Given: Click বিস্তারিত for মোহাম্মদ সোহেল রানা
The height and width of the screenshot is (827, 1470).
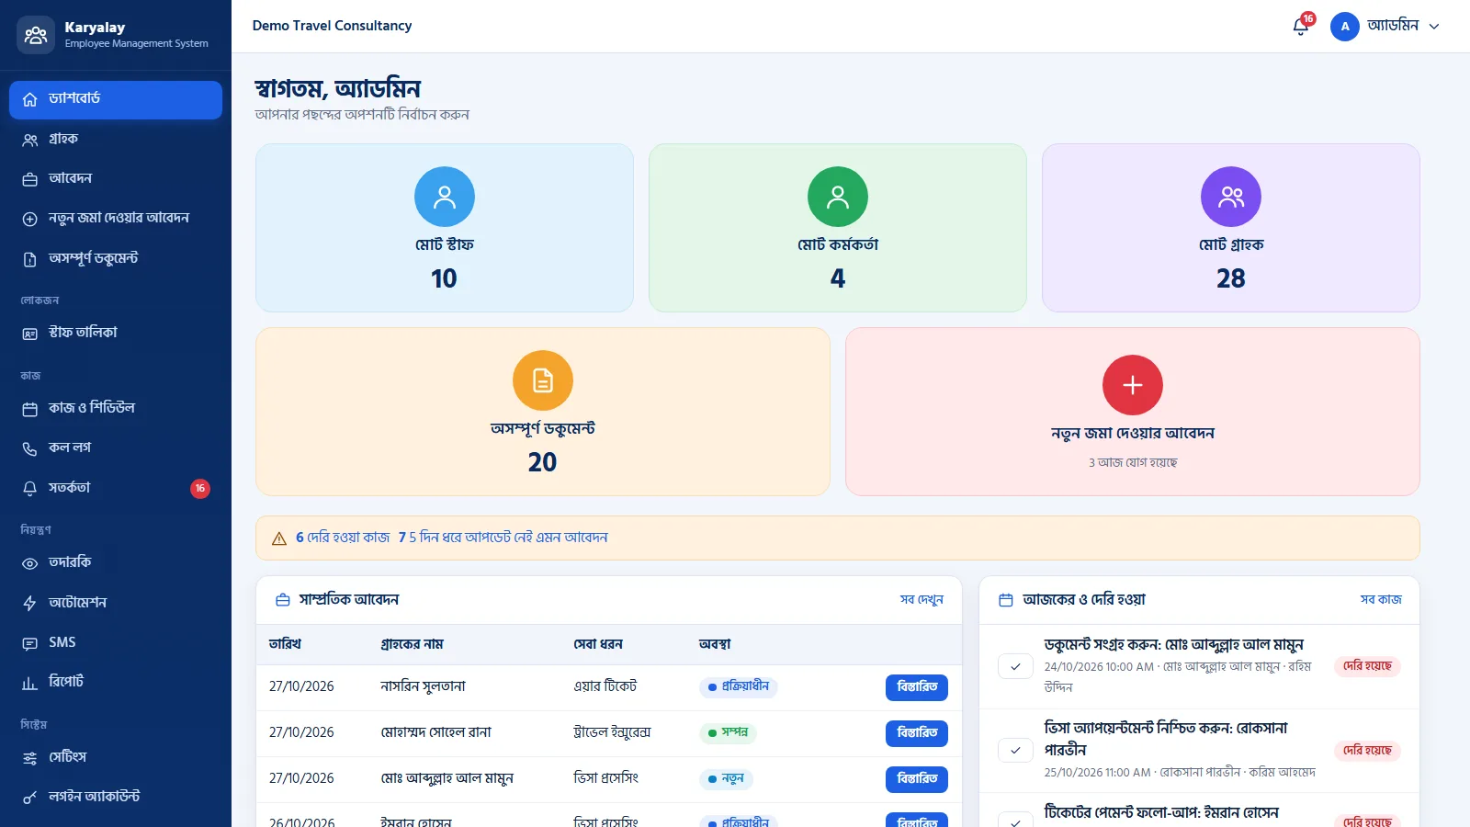Looking at the screenshot, I should (917, 733).
